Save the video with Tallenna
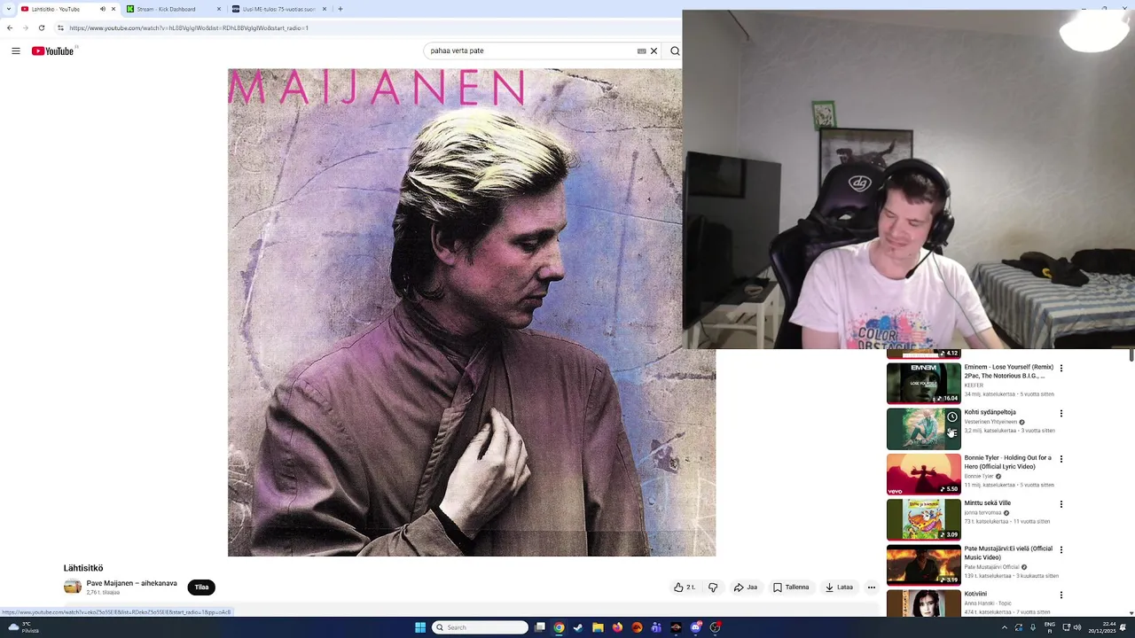The height and width of the screenshot is (638, 1135). [x=791, y=587]
